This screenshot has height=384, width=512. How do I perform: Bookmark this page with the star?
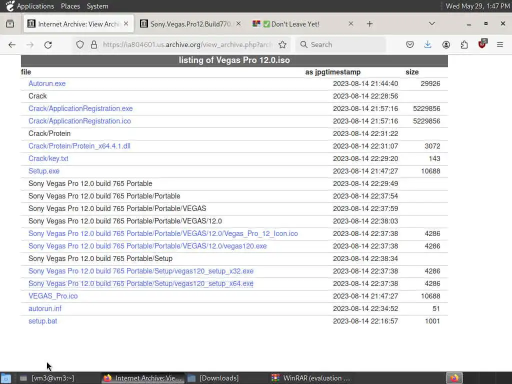click(282, 44)
